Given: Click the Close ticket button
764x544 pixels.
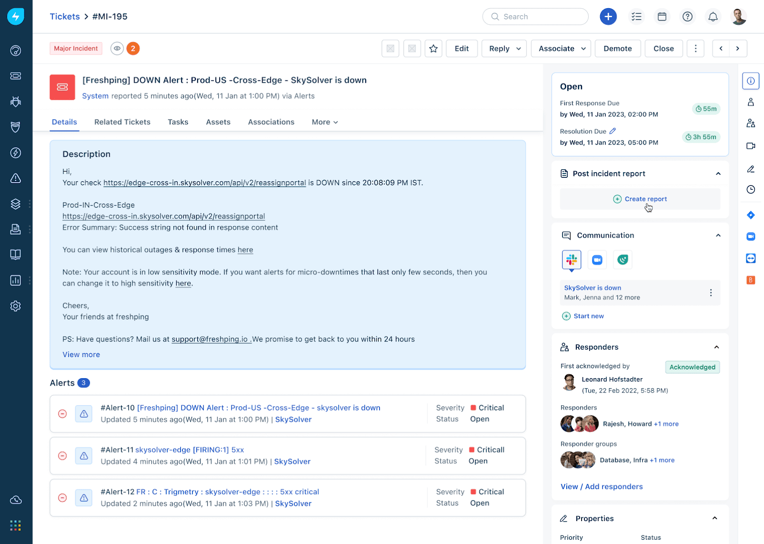Looking at the screenshot, I should (664, 49).
